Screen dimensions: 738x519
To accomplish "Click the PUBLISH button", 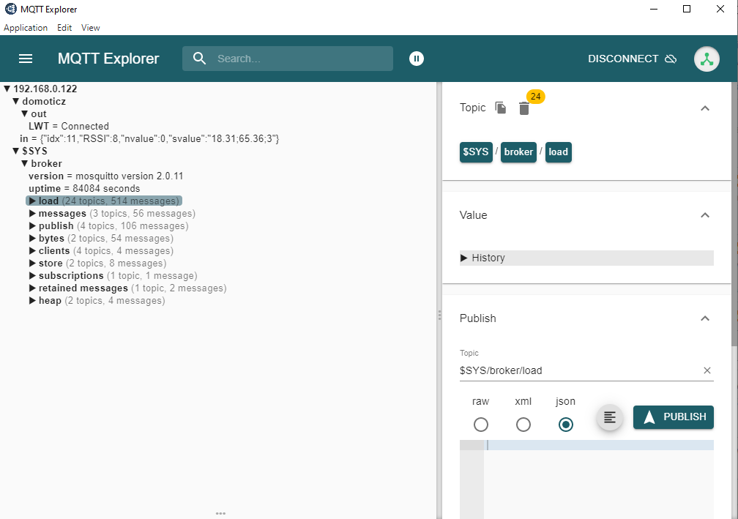I will [674, 417].
